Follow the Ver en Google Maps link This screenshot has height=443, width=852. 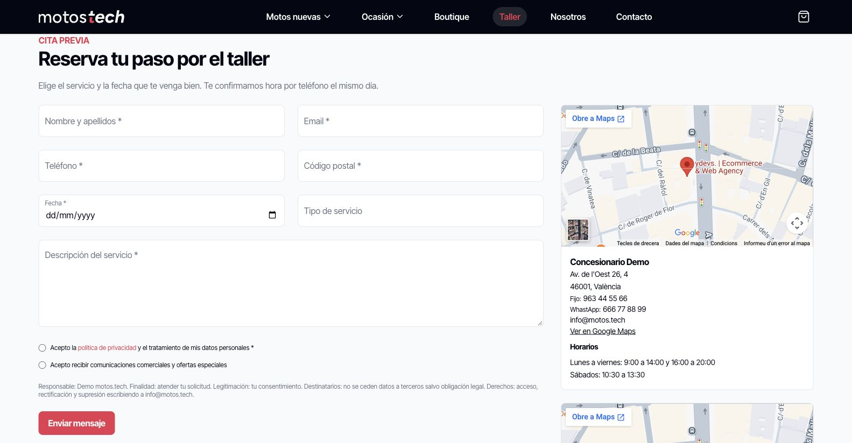(603, 331)
